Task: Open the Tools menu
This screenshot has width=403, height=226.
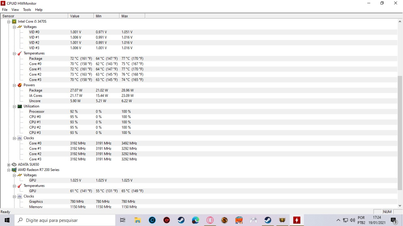Action: (27, 10)
